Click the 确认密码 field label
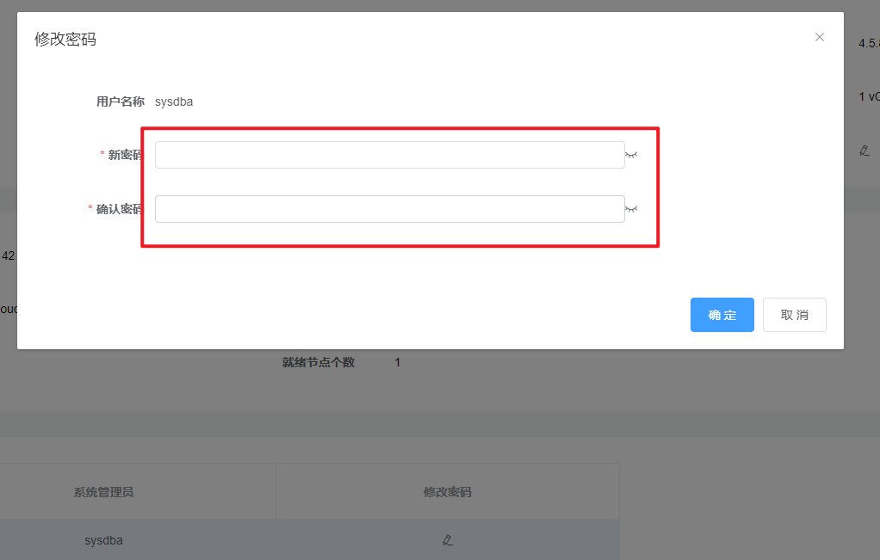Viewport: 880px width, 560px height. (x=119, y=209)
